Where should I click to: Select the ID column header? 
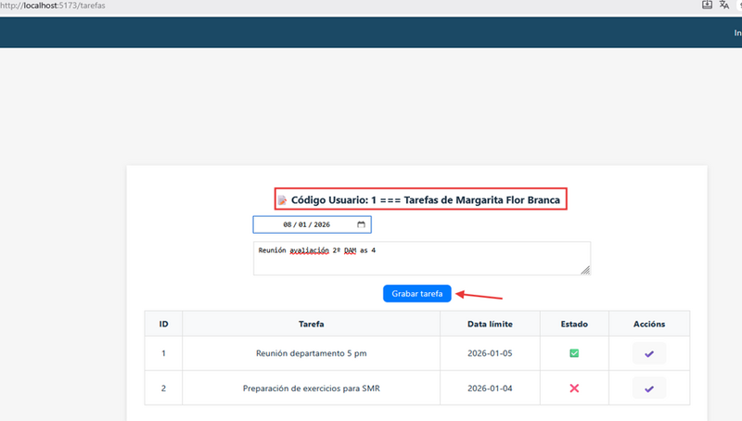[x=163, y=324]
